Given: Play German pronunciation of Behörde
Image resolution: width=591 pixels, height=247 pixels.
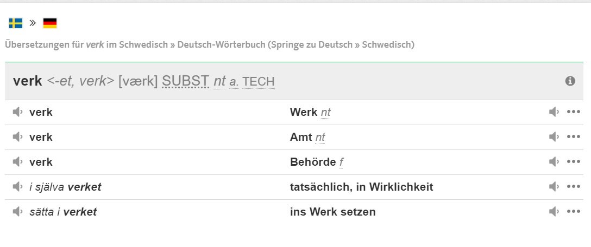Looking at the screenshot, I should (554, 161).
